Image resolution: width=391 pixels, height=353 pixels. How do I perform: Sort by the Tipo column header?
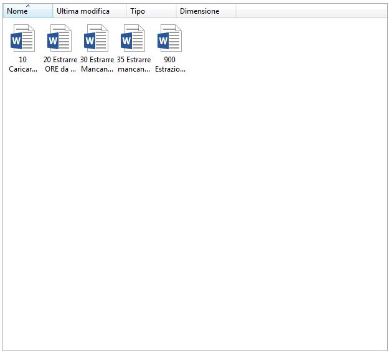(x=138, y=11)
